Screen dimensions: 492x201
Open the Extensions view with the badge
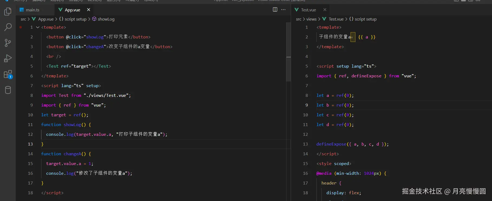(8, 74)
